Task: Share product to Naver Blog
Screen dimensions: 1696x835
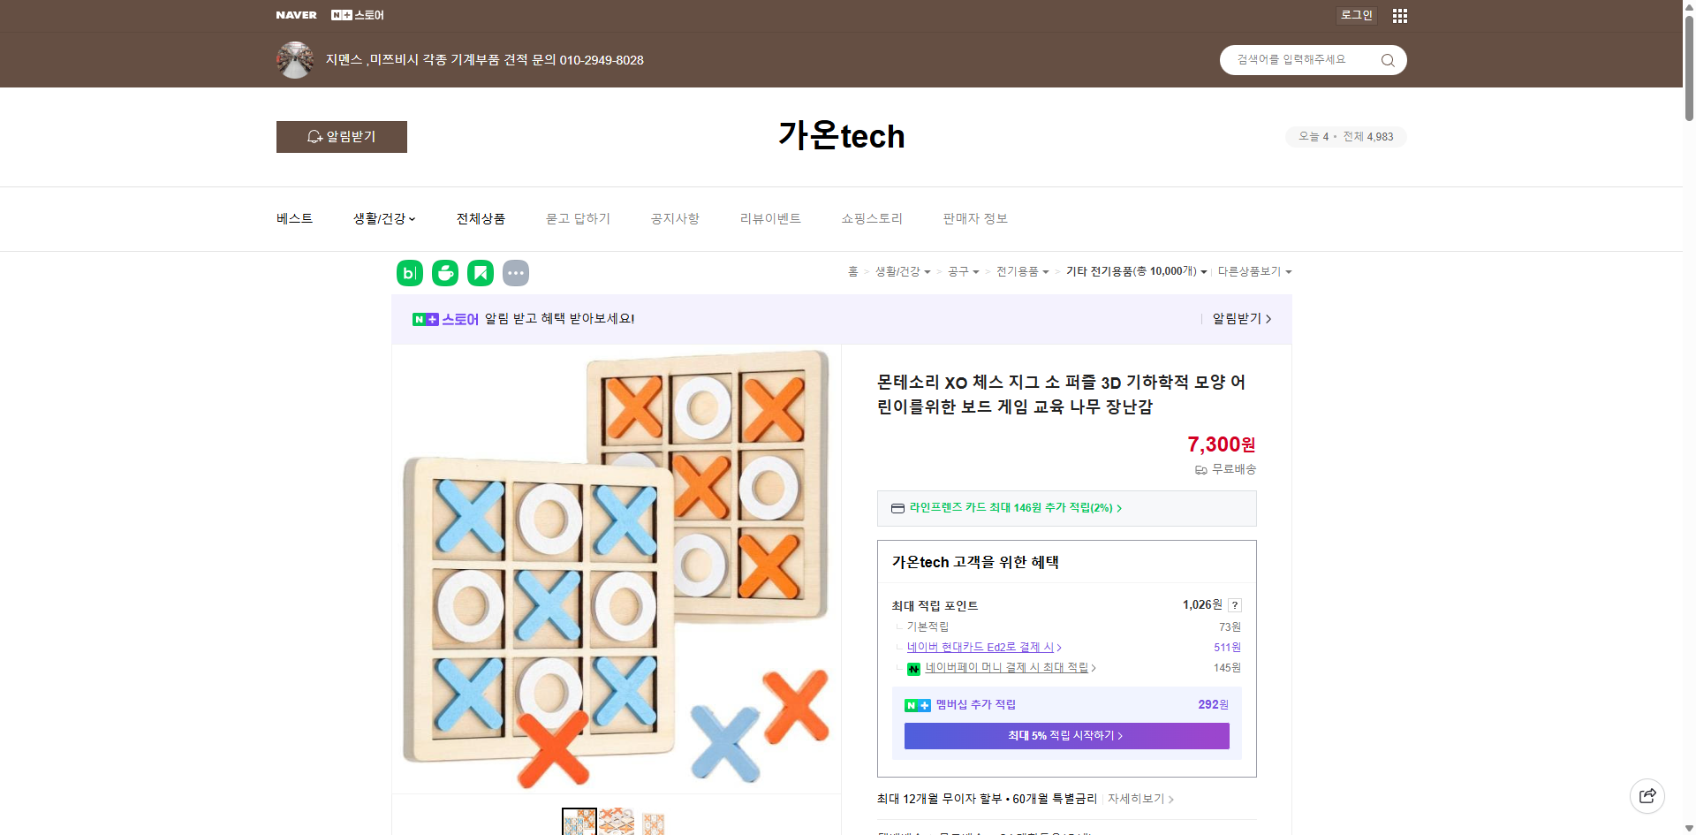Action: 409,273
